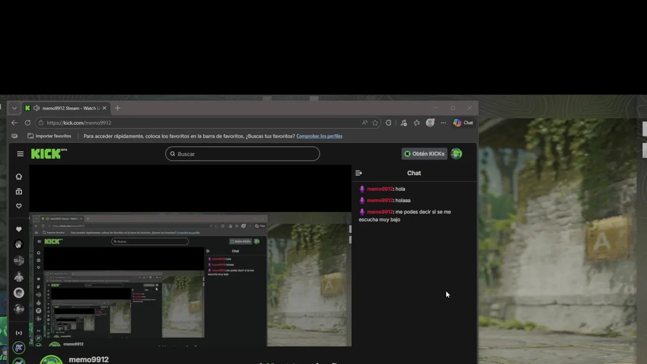Viewport: 647px width, 364px height.
Task: Select memo9912 on the 'me podes decir' message
Action: pyautogui.click(x=380, y=212)
